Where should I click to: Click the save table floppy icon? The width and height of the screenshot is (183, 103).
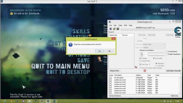[118, 29]
